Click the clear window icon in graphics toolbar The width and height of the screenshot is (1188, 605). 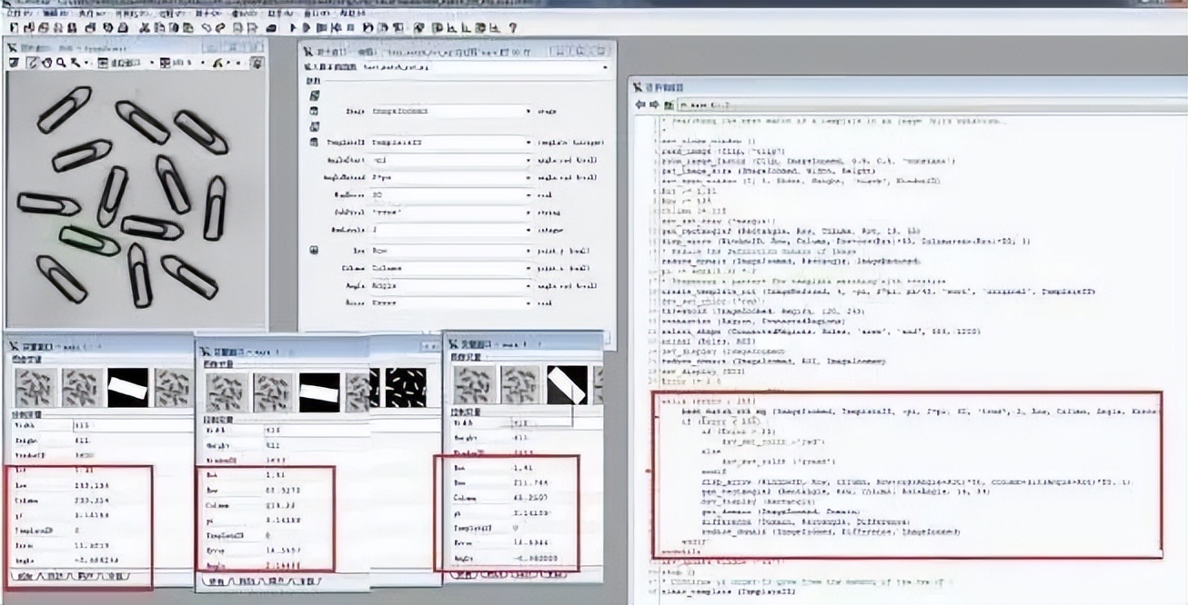pyautogui.click(x=14, y=63)
